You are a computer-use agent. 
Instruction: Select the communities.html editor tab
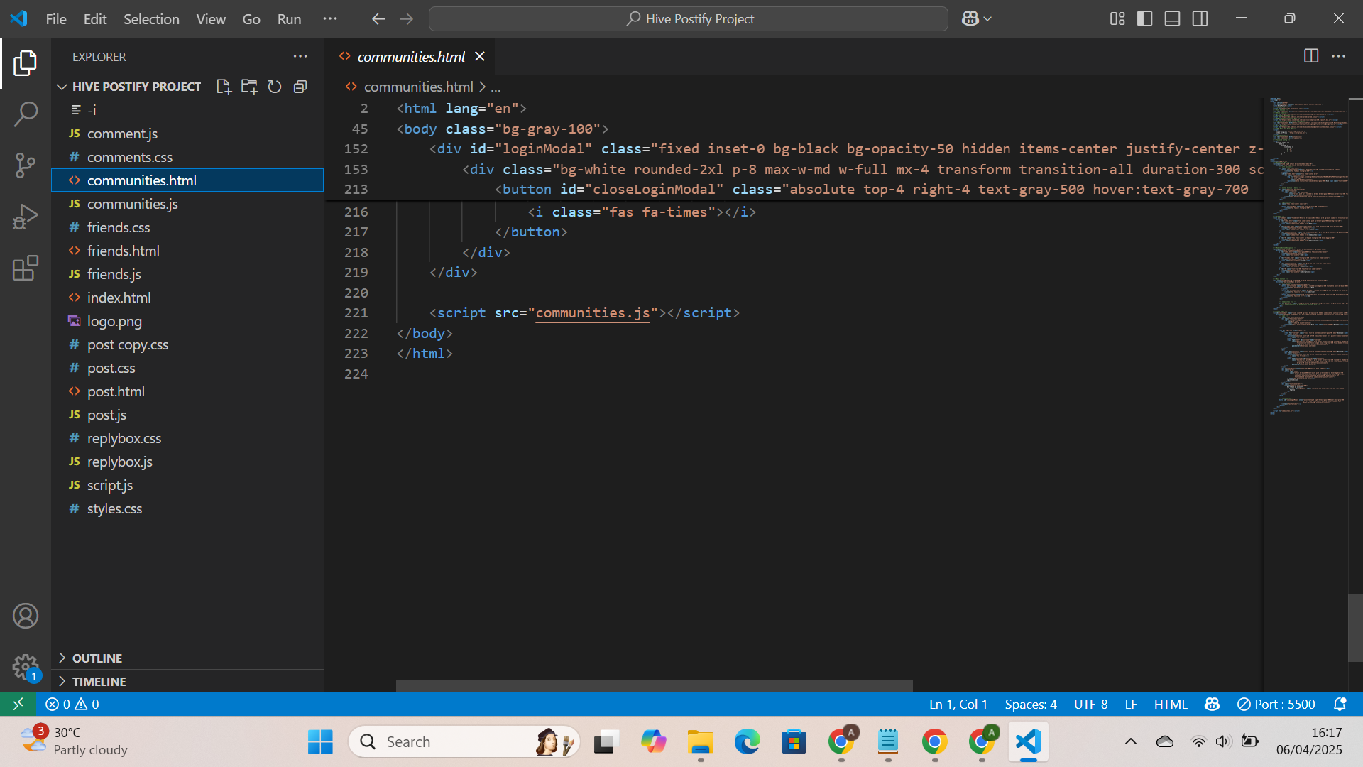[x=410, y=56]
